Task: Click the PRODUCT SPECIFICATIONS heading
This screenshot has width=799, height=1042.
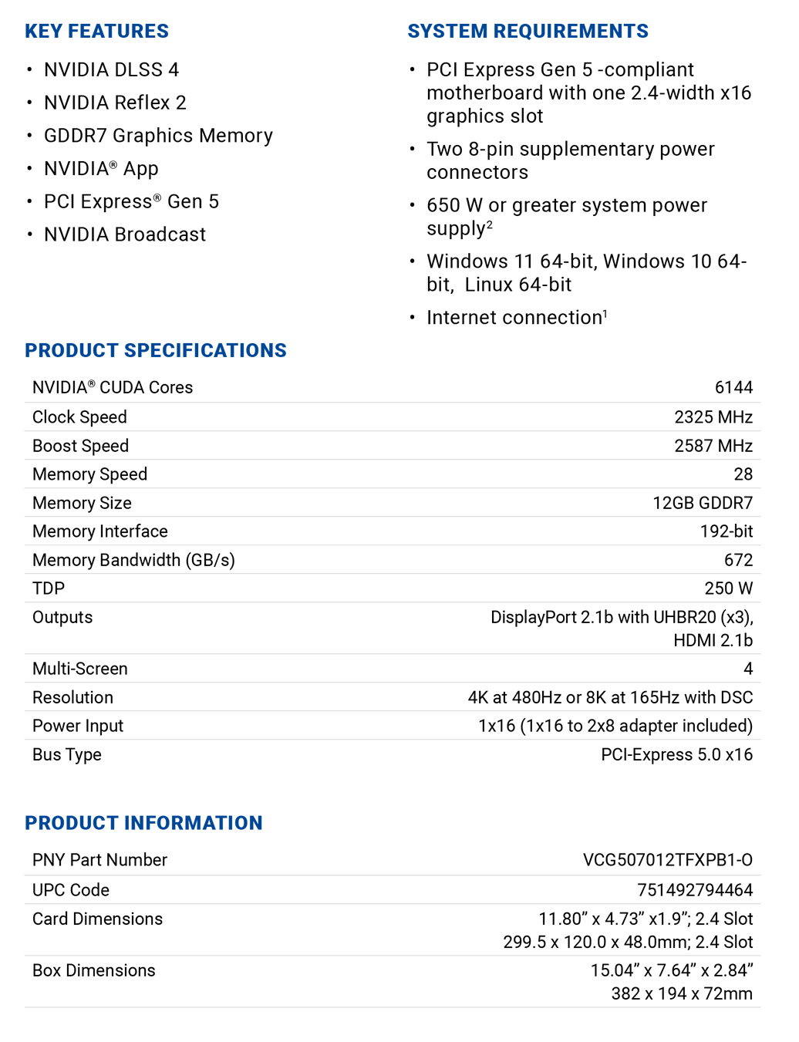Action: point(155,351)
